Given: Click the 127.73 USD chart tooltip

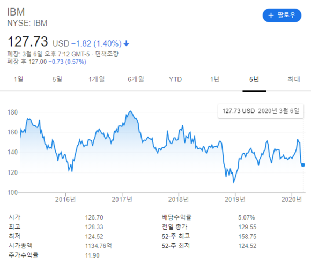Looking at the screenshot, I should 261,111.
